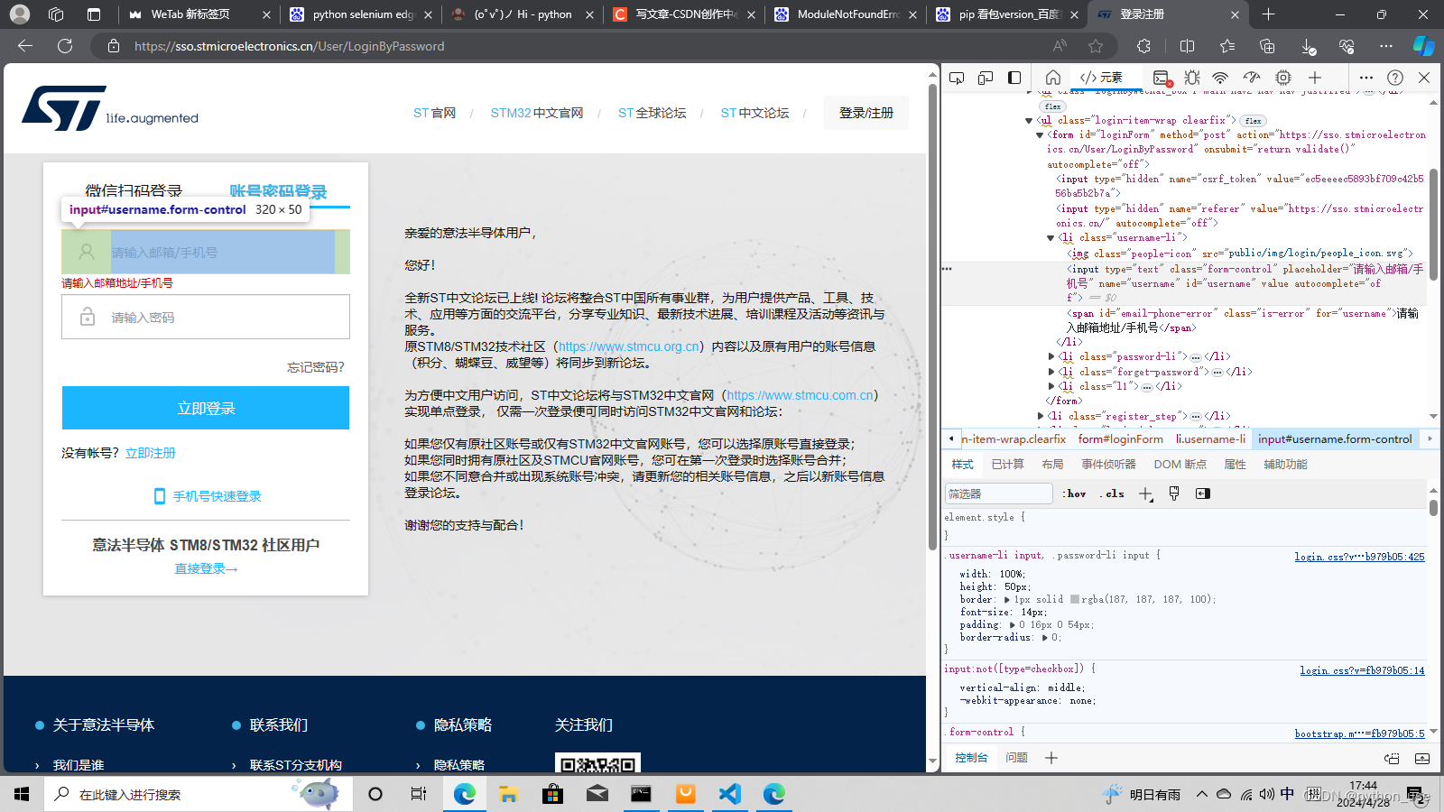Open the Sources bug icon tool
The image size is (1444, 812).
[x=1192, y=78]
